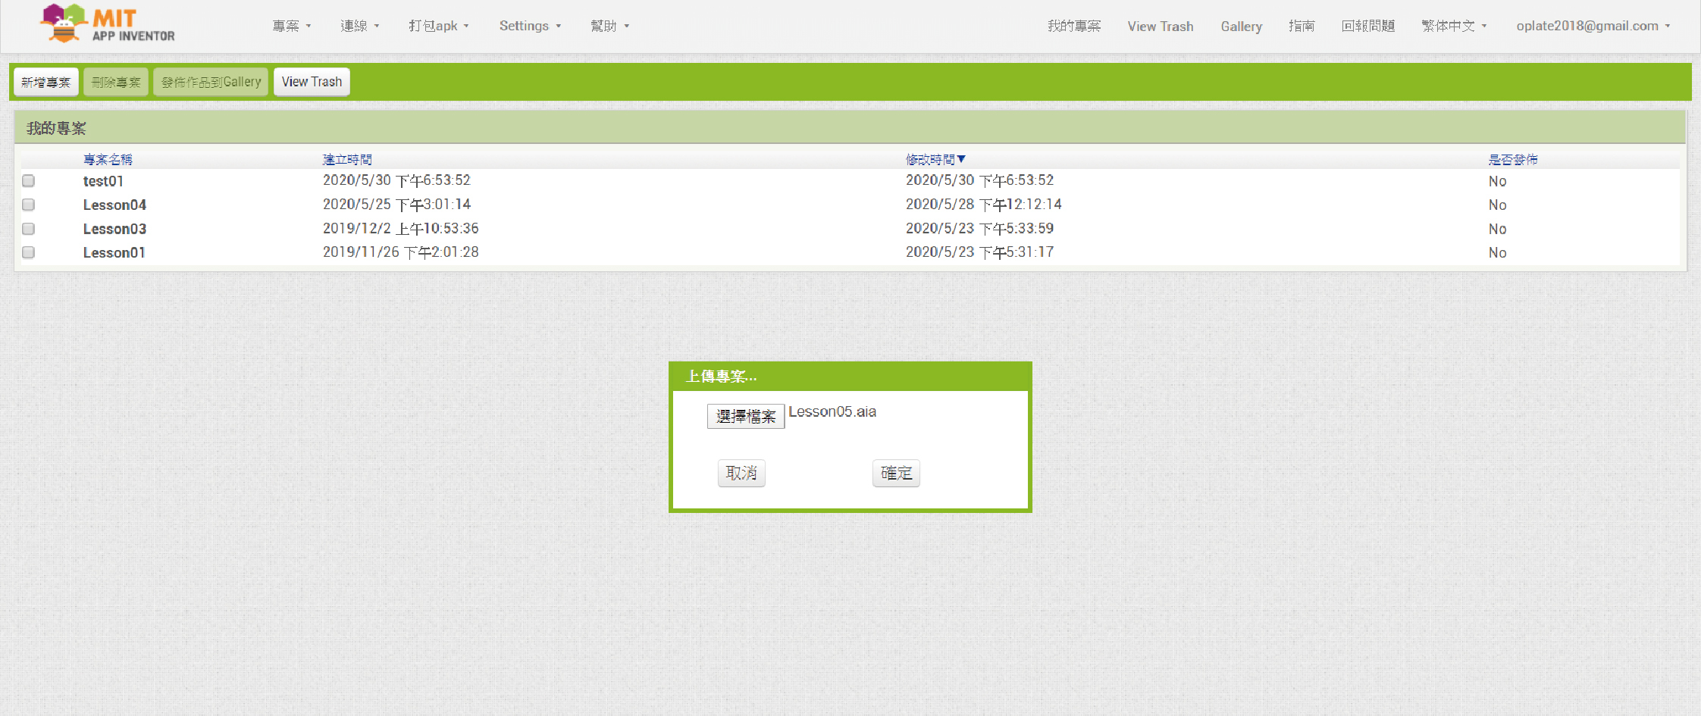1701x716 pixels.
Task: Expand the 連線 menu
Action: tap(359, 26)
